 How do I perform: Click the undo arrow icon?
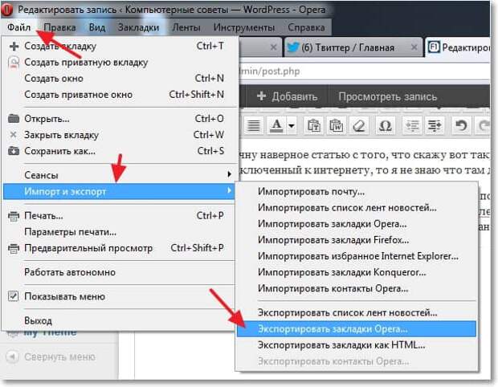[460, 126]
